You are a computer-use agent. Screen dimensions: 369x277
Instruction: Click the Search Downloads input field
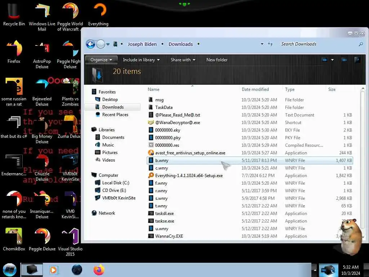pyautogui.click(x=318, y=44)
